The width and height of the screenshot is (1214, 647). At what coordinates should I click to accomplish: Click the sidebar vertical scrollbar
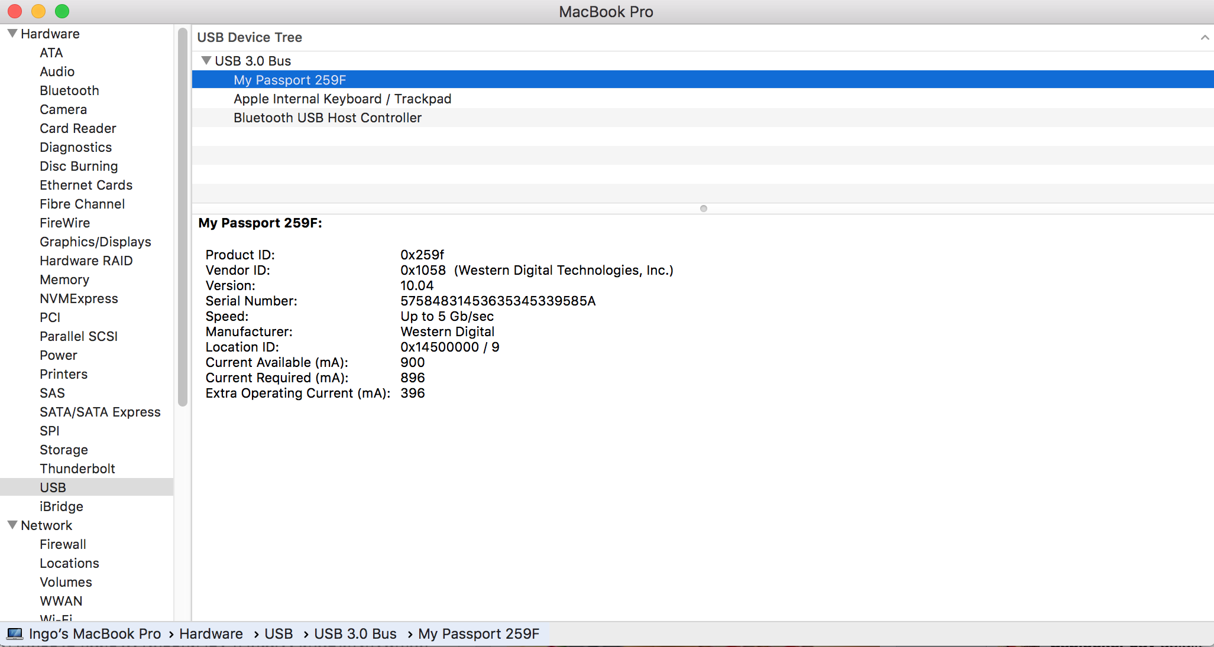tap(182, 219)
